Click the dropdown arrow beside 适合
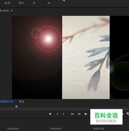This screenshot has height=131, width=129. [x=33, y=102]
